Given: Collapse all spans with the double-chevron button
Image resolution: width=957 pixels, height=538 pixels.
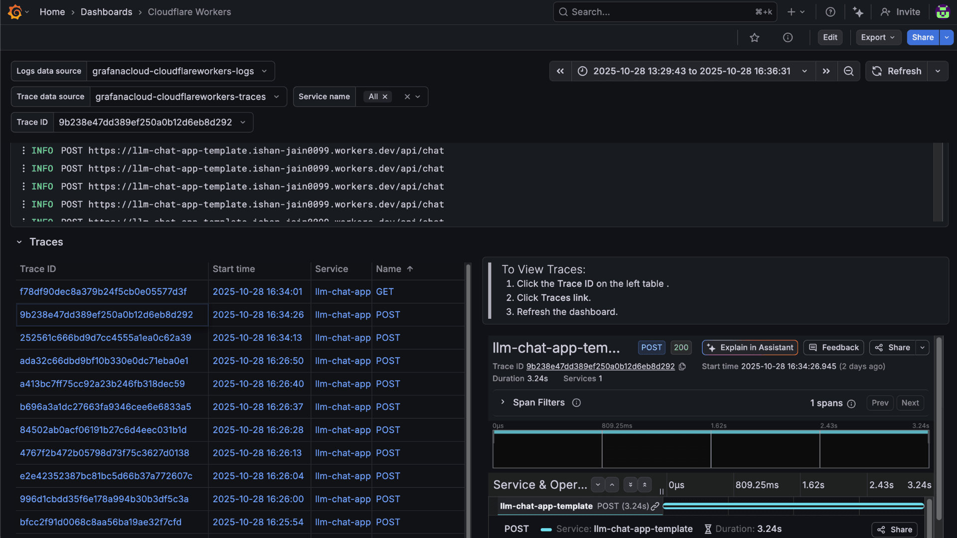Looking at the screenshot, I should [x=644, y=484].
